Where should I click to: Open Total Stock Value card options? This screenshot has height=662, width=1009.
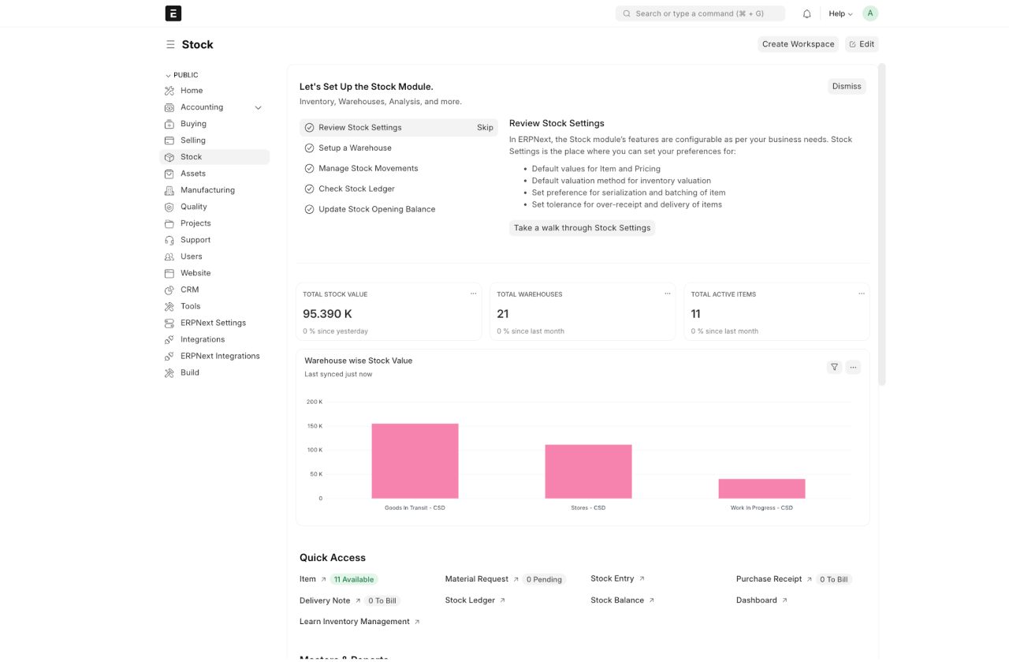pyautogui.click(x=473, y=294)
